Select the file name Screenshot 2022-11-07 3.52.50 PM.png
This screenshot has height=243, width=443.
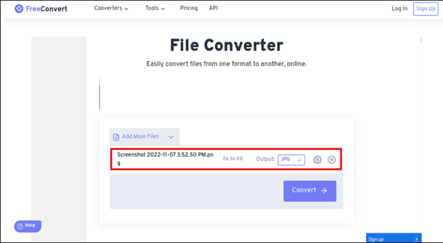click(x=165, y=159)
